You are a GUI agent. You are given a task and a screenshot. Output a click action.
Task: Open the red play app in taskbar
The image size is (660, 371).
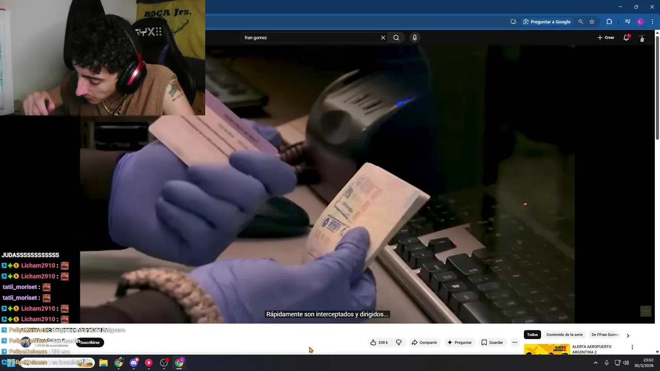click(x=148, y=363)
